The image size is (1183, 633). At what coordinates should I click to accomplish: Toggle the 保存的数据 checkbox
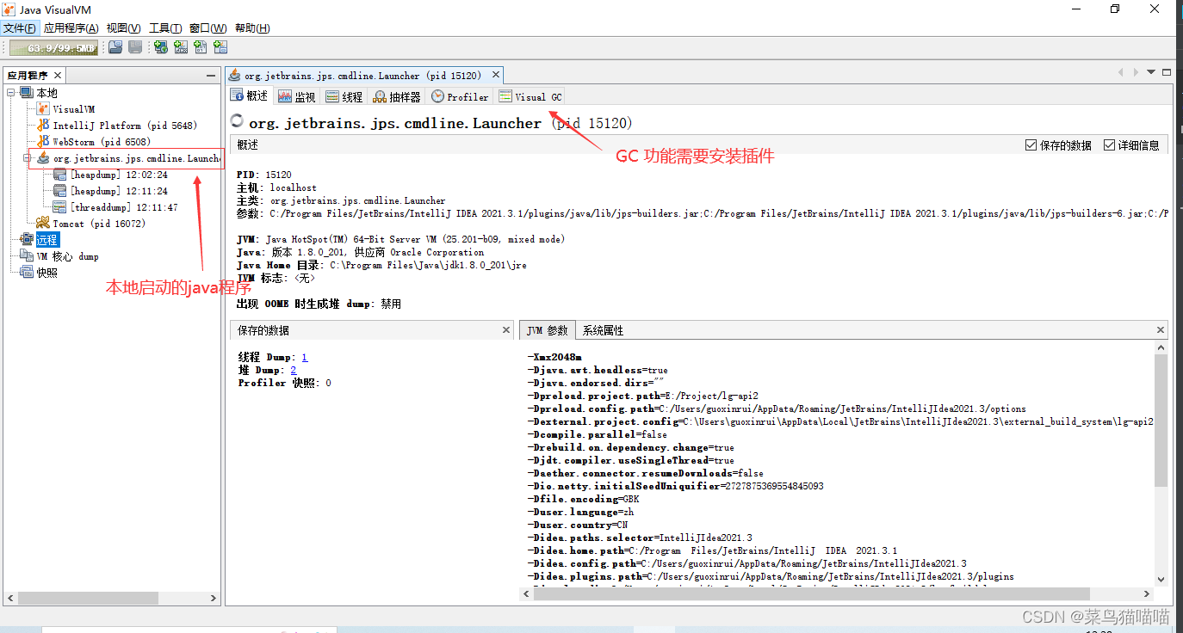pyautogui.click(x=1031, y=145)
